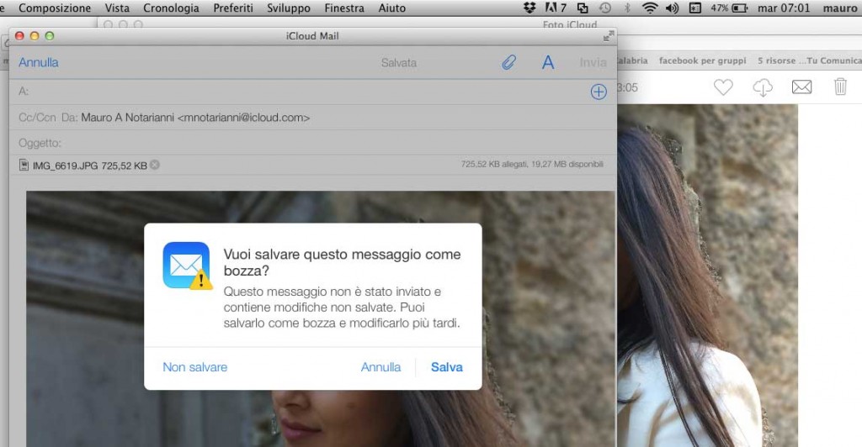862x447 pixels.
Task: Open the Sviluppo menu
Action: (x=289, y=8)
